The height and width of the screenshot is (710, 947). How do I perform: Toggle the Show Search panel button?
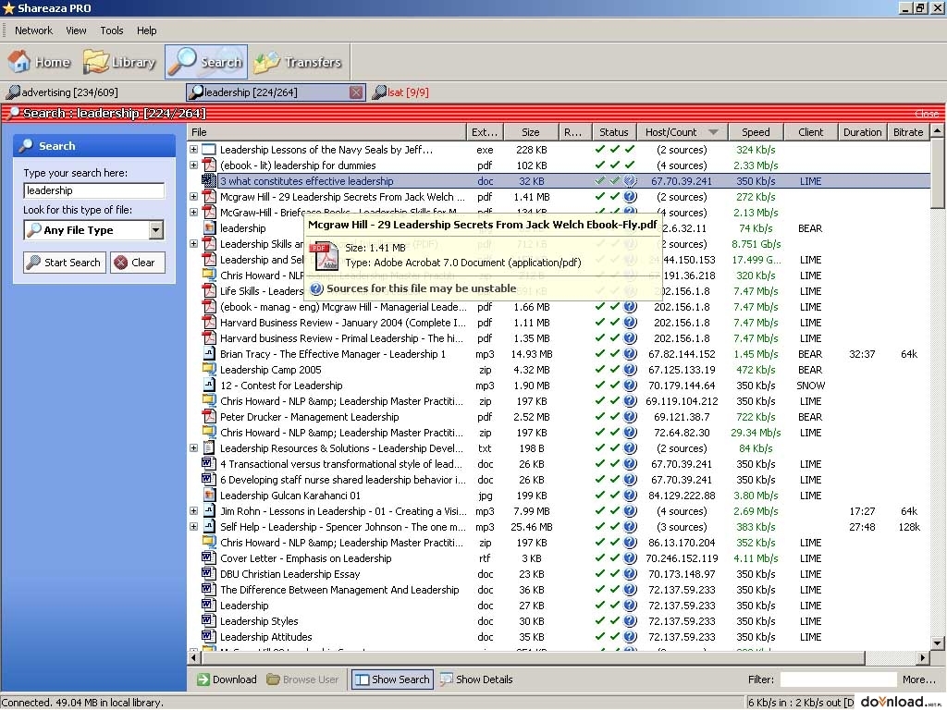(x=392, y=679)
